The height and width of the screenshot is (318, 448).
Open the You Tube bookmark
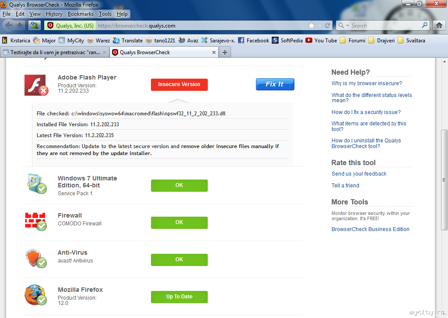(321, 41)
